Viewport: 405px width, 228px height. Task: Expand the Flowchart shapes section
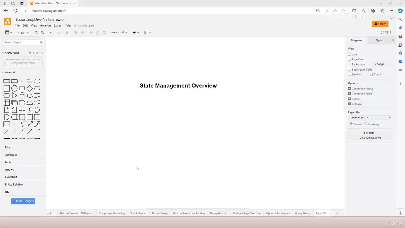tap(11, 177)
